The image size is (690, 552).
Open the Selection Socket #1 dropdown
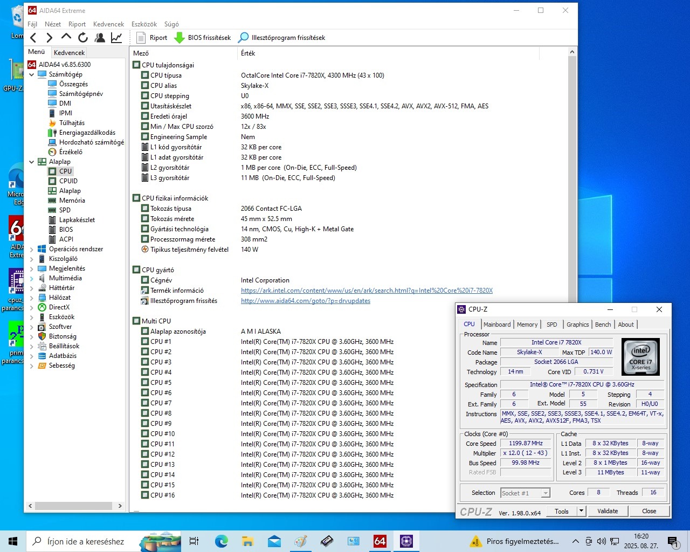[x=546, y=493]
